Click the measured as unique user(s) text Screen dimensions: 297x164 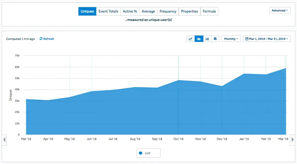(x=148, y=20)
